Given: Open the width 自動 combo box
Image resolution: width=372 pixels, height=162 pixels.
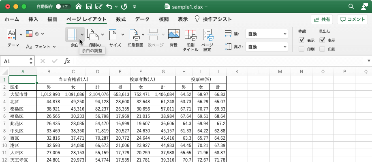Looking at the screenshot, I should click(267, 34).
